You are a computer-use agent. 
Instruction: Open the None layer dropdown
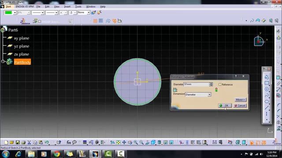click(89, 12)
